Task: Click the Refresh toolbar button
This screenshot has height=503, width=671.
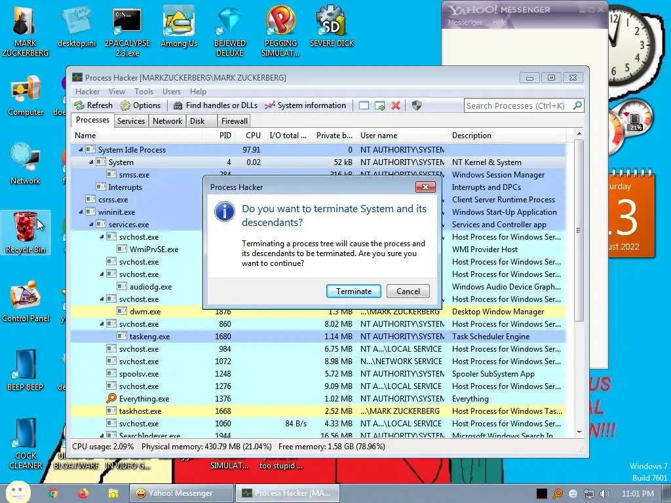Action: click(93, 105)
